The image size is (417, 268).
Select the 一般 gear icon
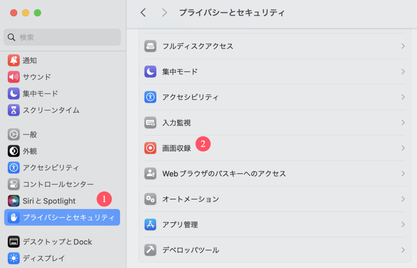(13, 134)
